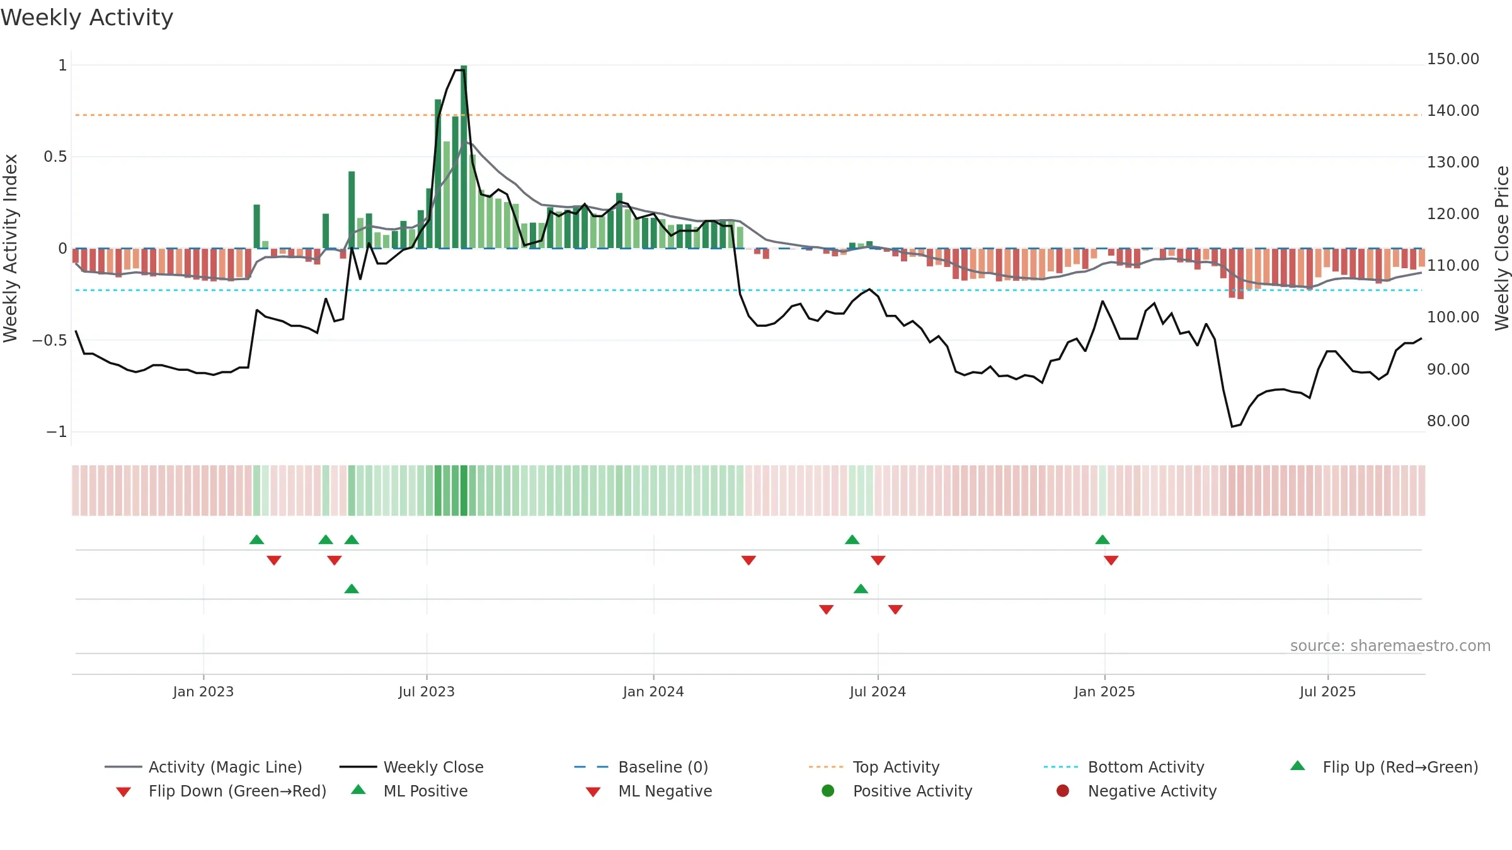Click the Weekly Activity chart title
This screenshot has height=850, width=1512.
tap(87, 18)
